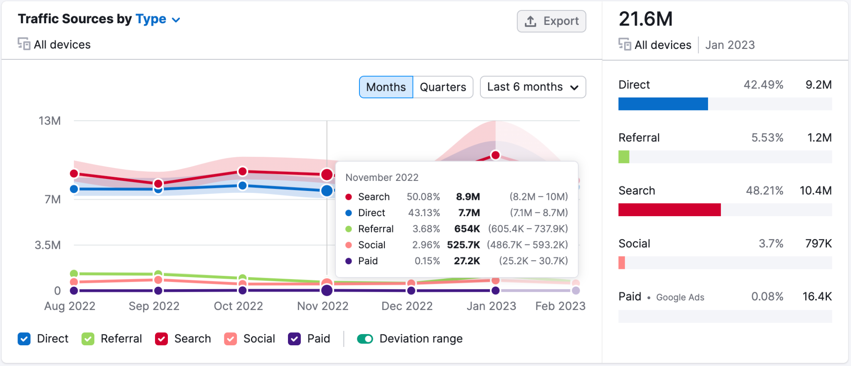Image resolution: width=851 pixels, height=366 pixels.
Task: Select the Search data point for Oct 2022
Action: coord(243,171)
